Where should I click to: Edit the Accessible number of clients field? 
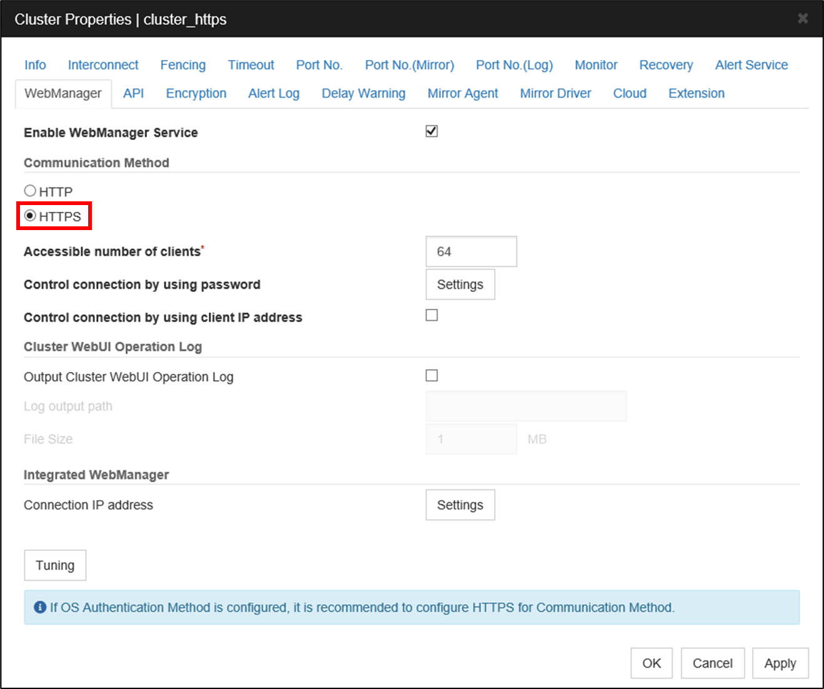coord(471,251)
